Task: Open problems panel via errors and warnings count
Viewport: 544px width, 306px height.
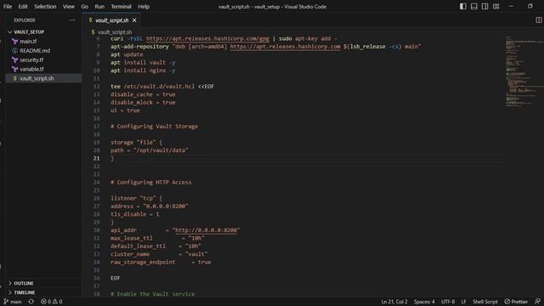Action: pos(51,302)
